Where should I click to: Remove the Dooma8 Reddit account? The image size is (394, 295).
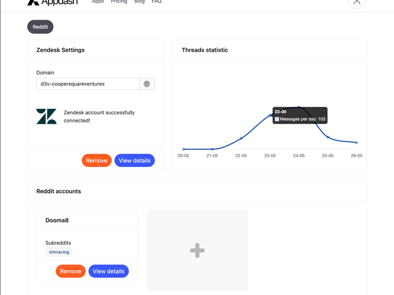(x=70, y=271)
